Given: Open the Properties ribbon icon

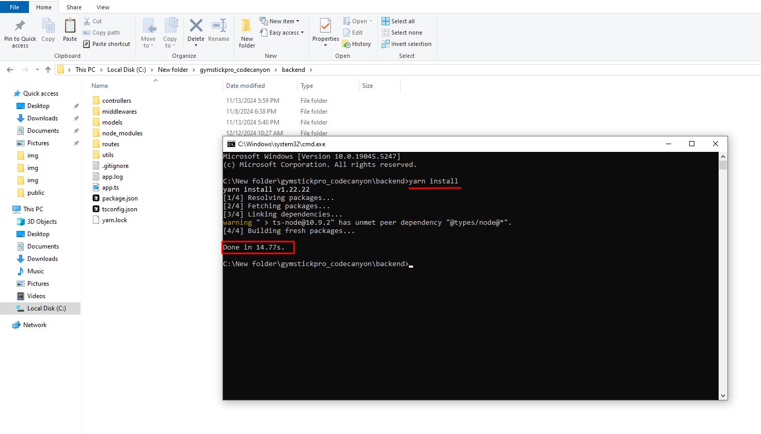Looking at the screenshot, I should [325, 26].
